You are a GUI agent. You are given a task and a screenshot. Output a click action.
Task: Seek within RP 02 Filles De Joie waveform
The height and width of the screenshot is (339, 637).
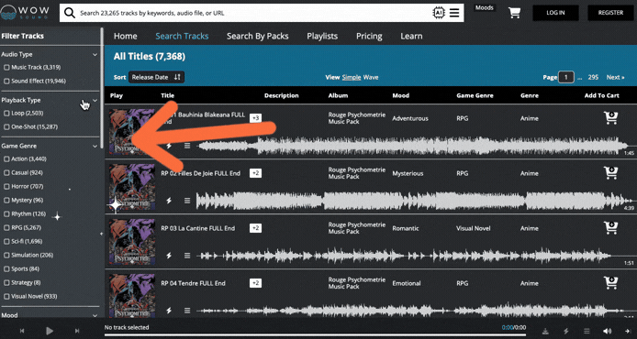coord(414,201)
